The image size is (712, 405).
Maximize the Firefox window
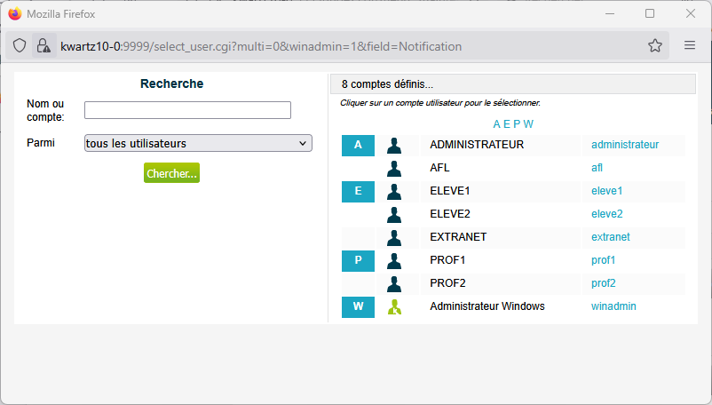(650, 14)
